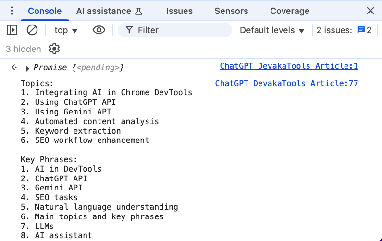
Task: Select line Using ChatGPT API
Action: [x=68, y=102]
